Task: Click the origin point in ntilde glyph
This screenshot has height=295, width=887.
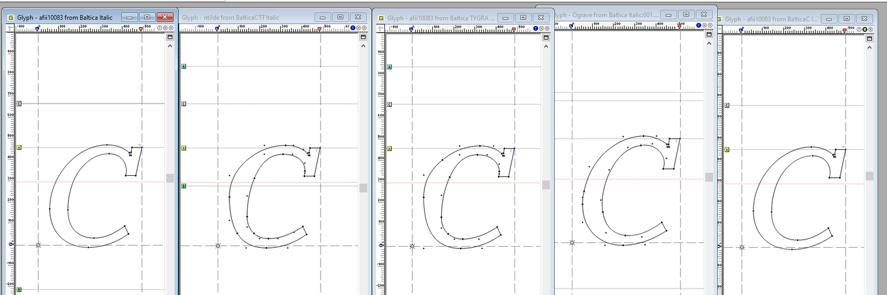Action: pos(218,245)
